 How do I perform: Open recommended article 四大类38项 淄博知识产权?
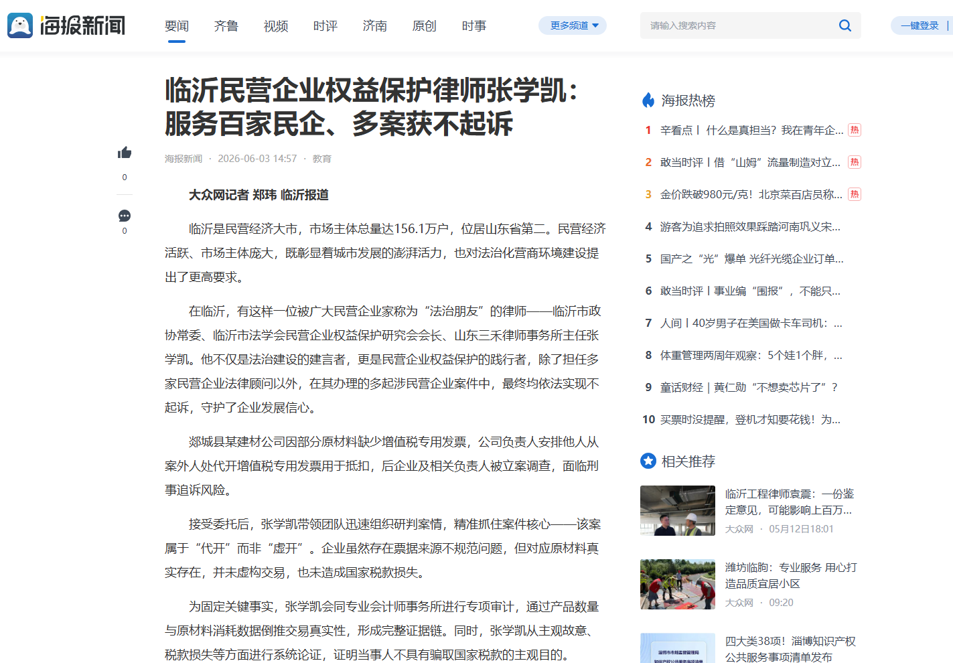tap(790, 649)
